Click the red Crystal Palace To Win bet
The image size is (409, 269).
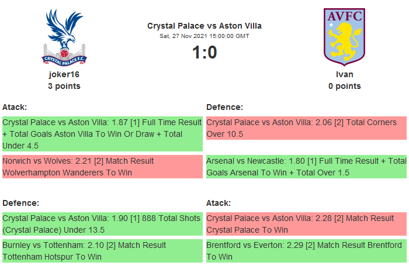306,224
